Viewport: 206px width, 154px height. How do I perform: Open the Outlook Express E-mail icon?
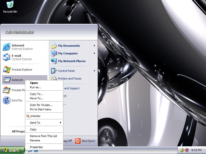coord(6,57)
